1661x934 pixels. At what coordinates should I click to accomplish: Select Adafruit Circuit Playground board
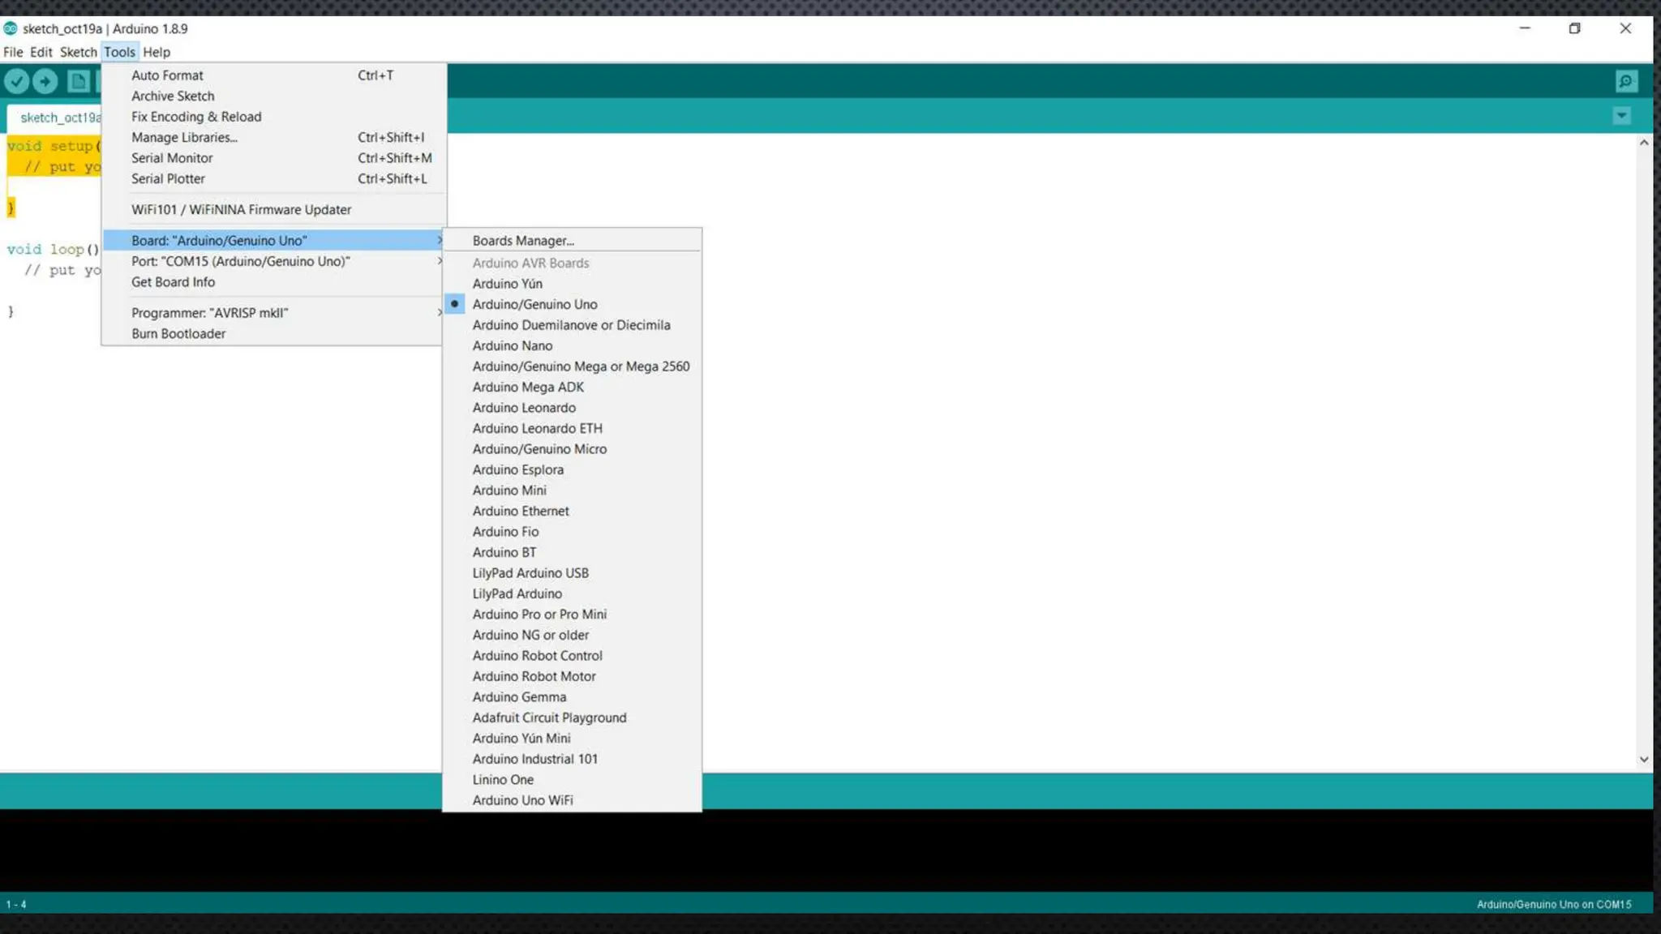tap(572, 718)
